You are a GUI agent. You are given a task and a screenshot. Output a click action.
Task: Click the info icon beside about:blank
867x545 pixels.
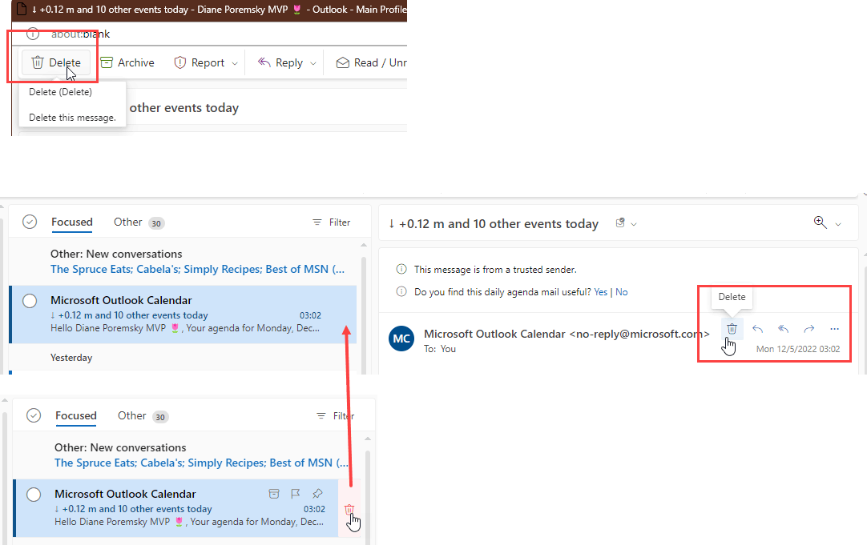(x=33, y=34)
